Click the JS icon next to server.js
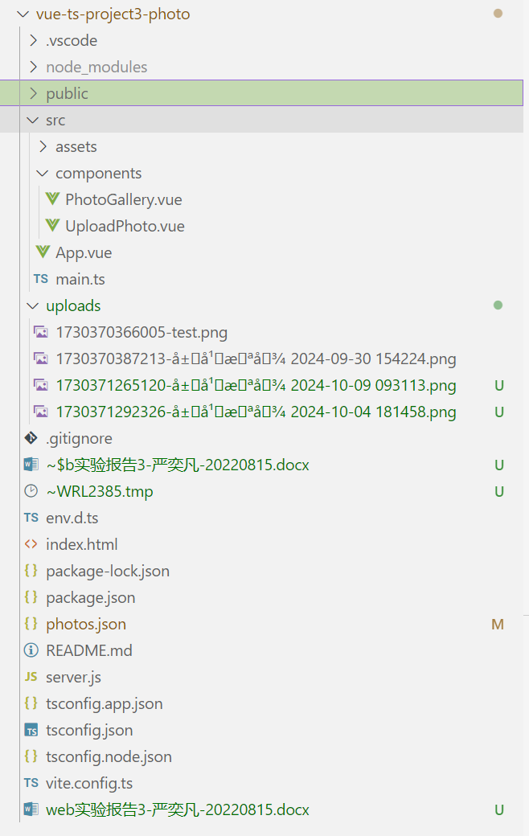 (31, 677)
